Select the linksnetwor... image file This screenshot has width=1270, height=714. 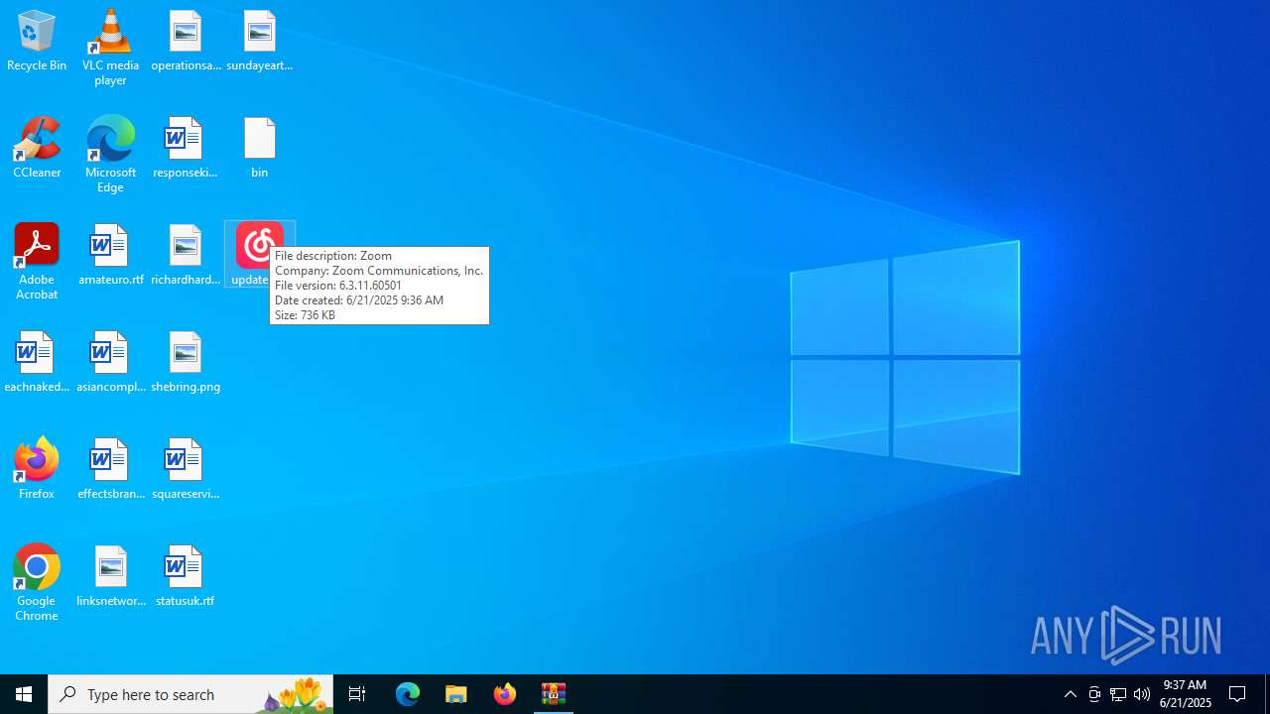pos(110,577)
